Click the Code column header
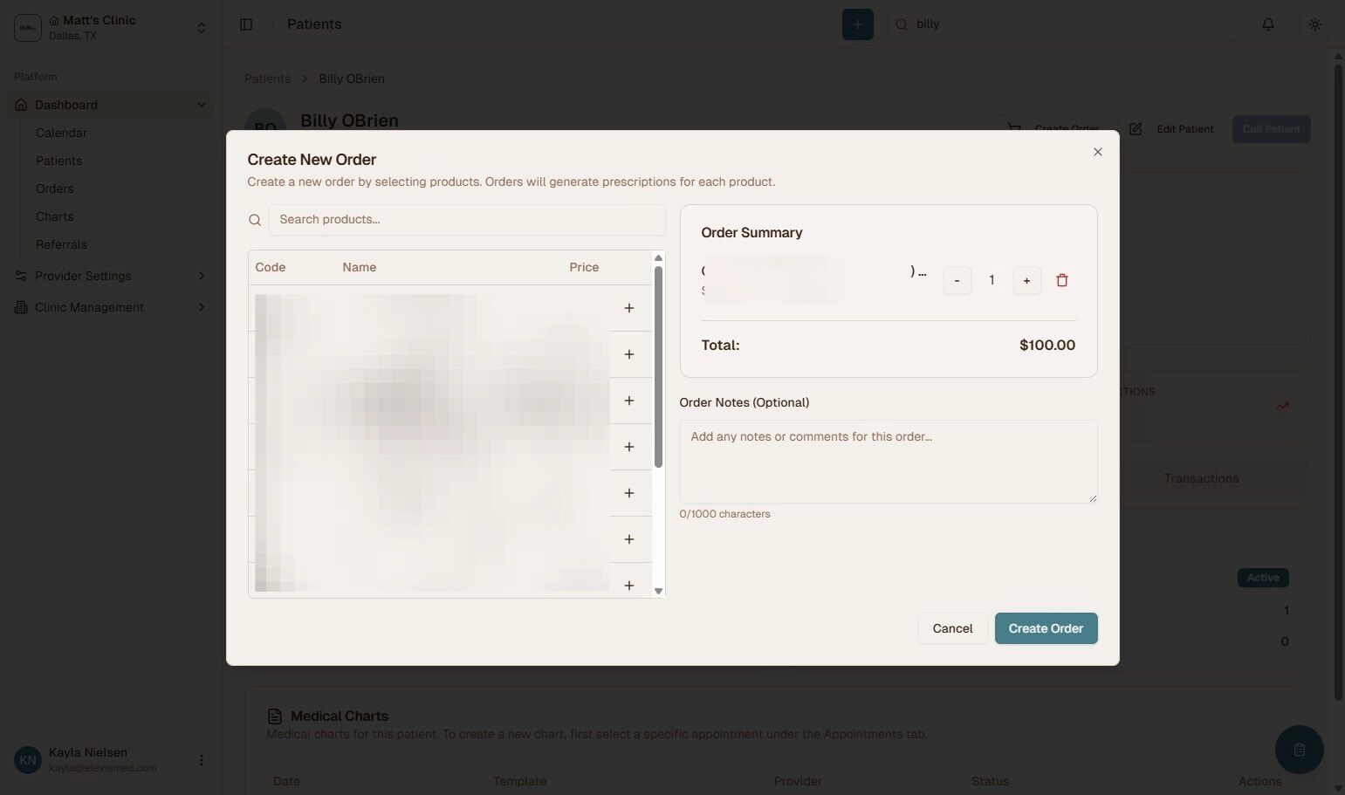Image resolution: width=1345 pixels, height=795 pixels. click(x=271, y=267)
